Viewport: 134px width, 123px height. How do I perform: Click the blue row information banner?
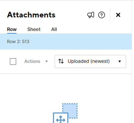66,42
